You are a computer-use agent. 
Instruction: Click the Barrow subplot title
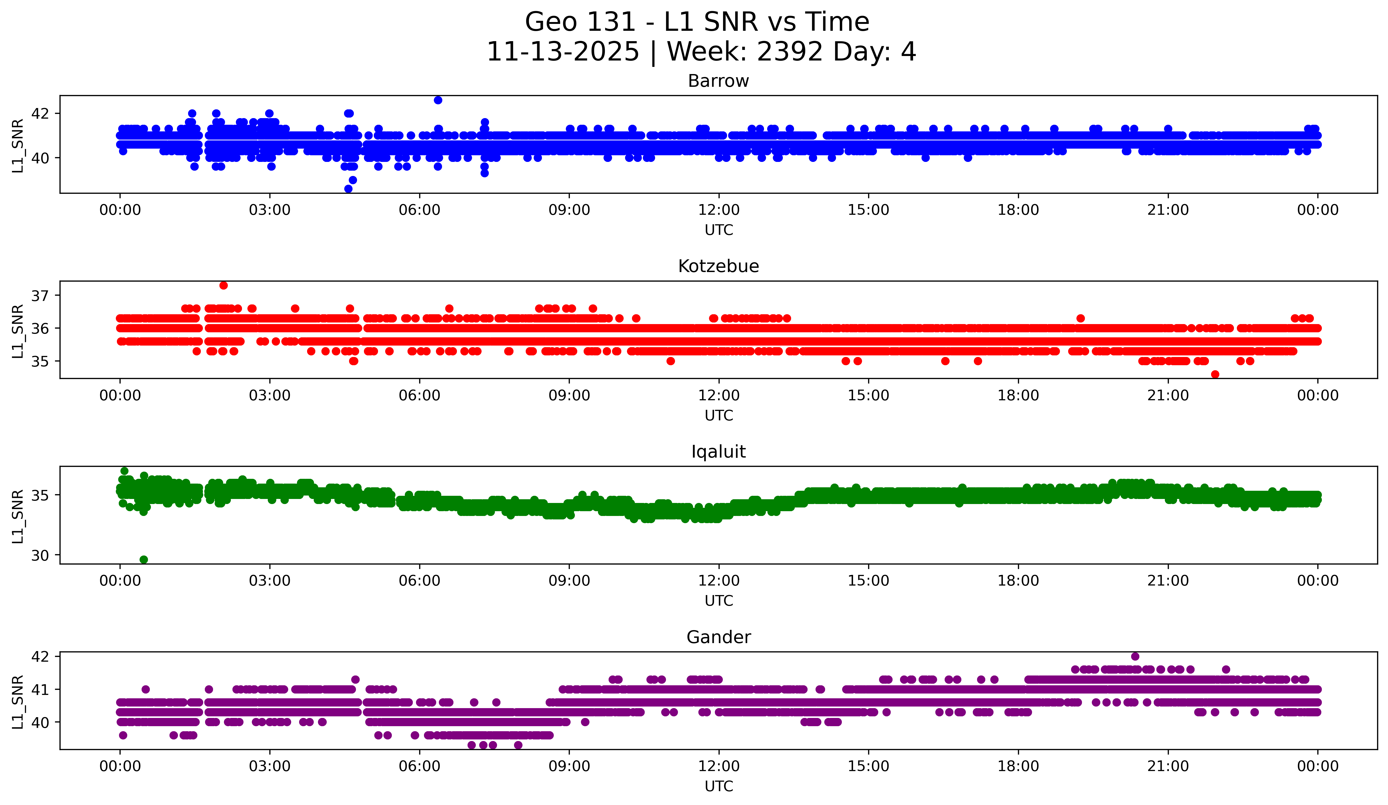click(x=718, y=81)
